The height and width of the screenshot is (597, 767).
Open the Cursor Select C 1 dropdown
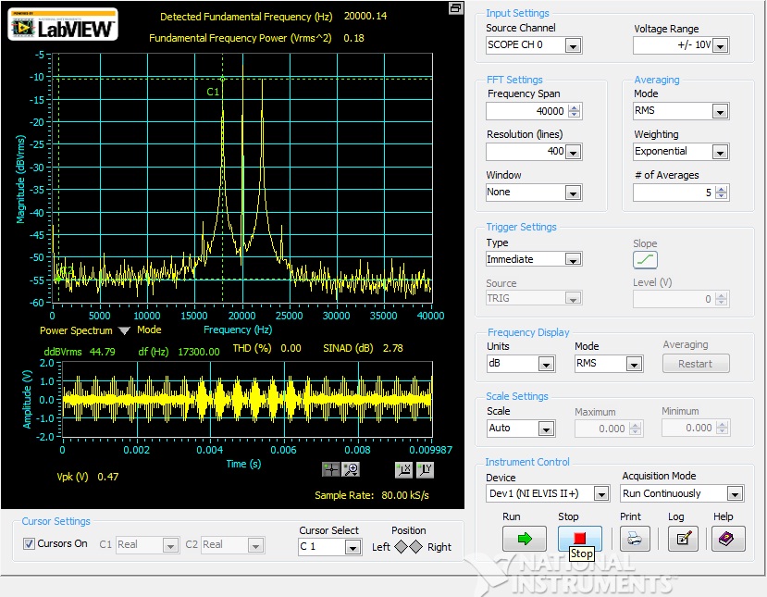(x=353, y=547)
